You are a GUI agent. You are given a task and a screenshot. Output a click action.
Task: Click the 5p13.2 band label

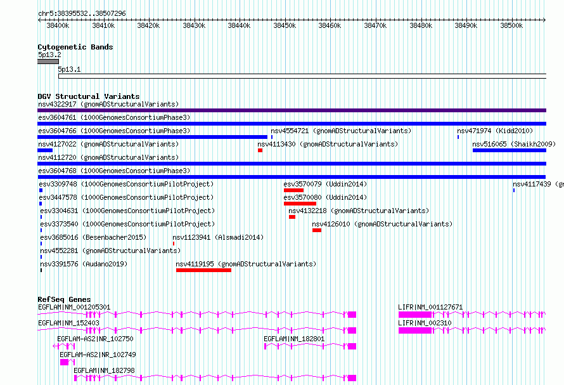(x=49, y=55)
